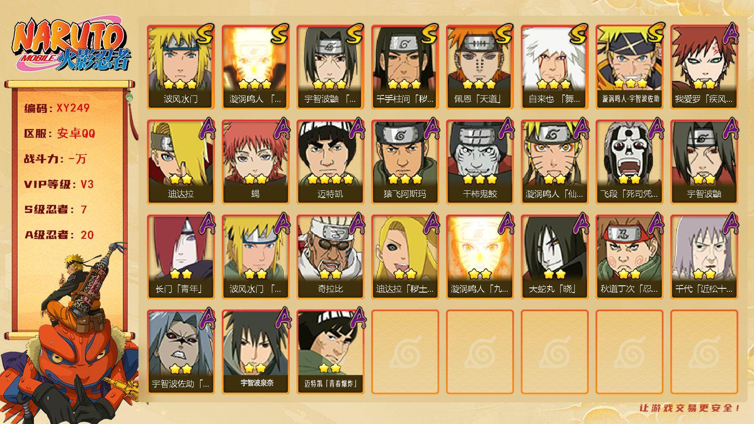The height and width of the screenshot is (424, 754).
Task: Click the 大蛇丸「晓」 character card
Action: coord(554,257)
